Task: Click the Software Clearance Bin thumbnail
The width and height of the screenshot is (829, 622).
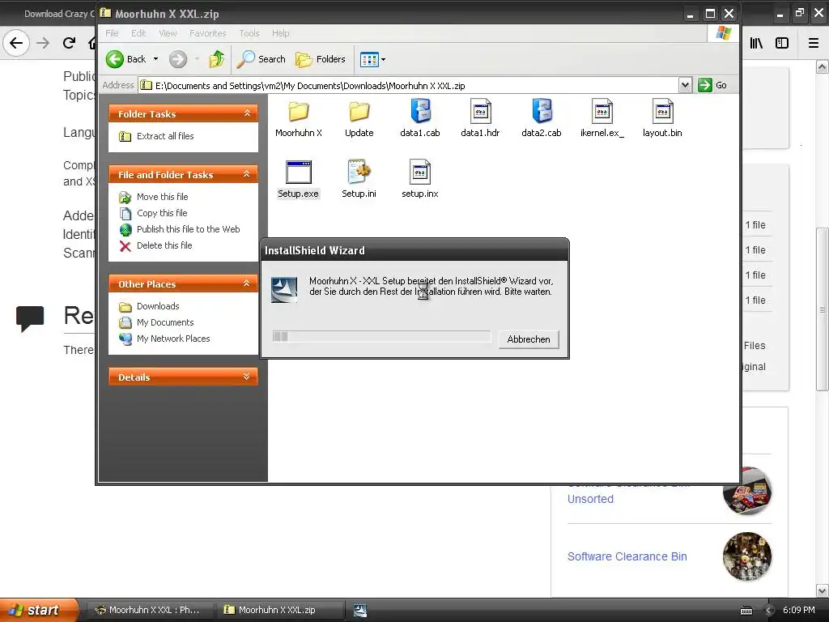Action: [747, 556]
